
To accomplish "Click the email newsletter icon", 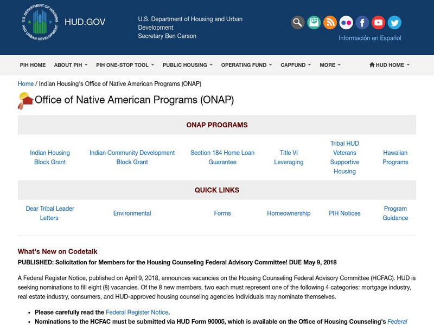I will [314, 22].
